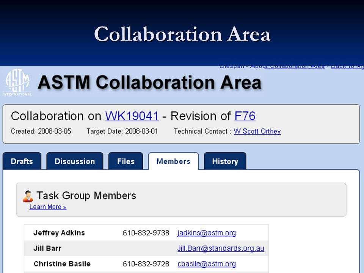Click the Created: 2008-03-05 text
This screenshot has height=273, width=364.
41,131
